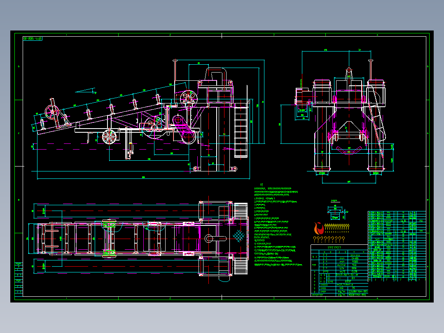Click zone number "3" on the top border
This screenshot has height=333, width=444.
click(x=273, y=35)
